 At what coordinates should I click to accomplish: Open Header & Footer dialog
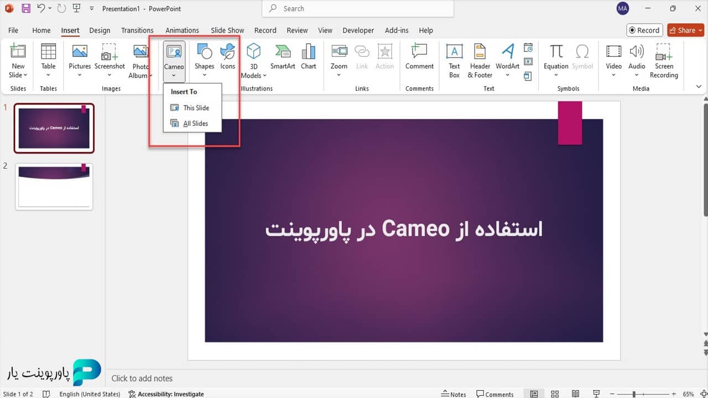pyautogui.click(x=480, y=61)
